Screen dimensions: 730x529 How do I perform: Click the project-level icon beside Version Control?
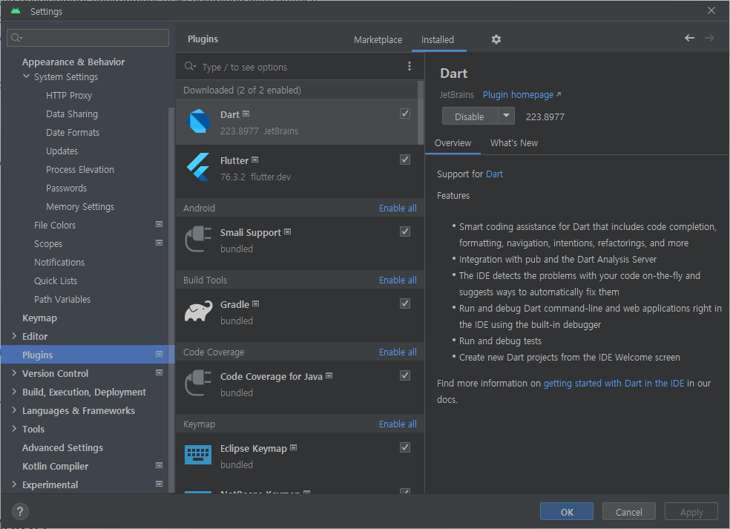tap(160, 373)
